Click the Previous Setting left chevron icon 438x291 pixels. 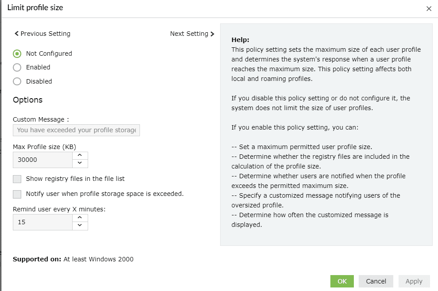pos(17,34)
